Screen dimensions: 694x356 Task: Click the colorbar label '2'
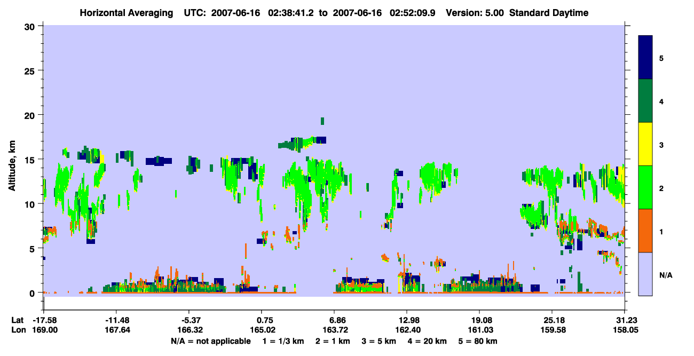click(x=661, y=188)
